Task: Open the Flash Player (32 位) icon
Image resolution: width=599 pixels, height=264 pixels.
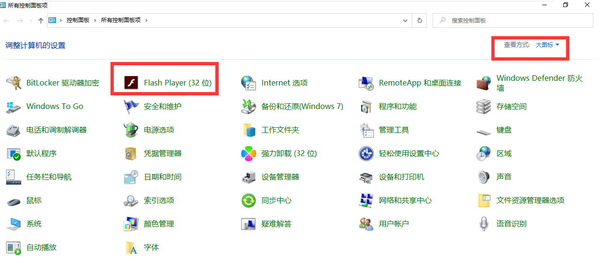Action: [x=131, y=83]
